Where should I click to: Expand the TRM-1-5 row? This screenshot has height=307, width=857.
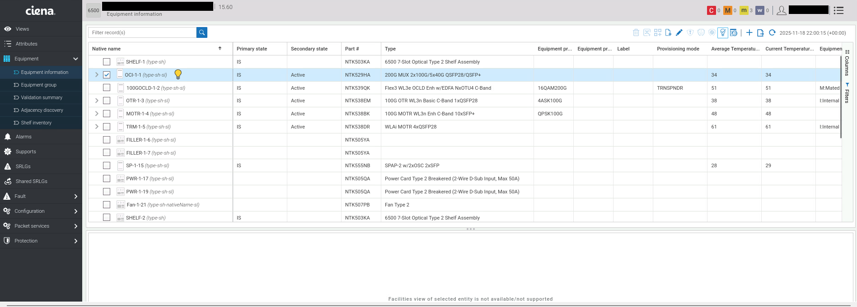click(97, 127)
